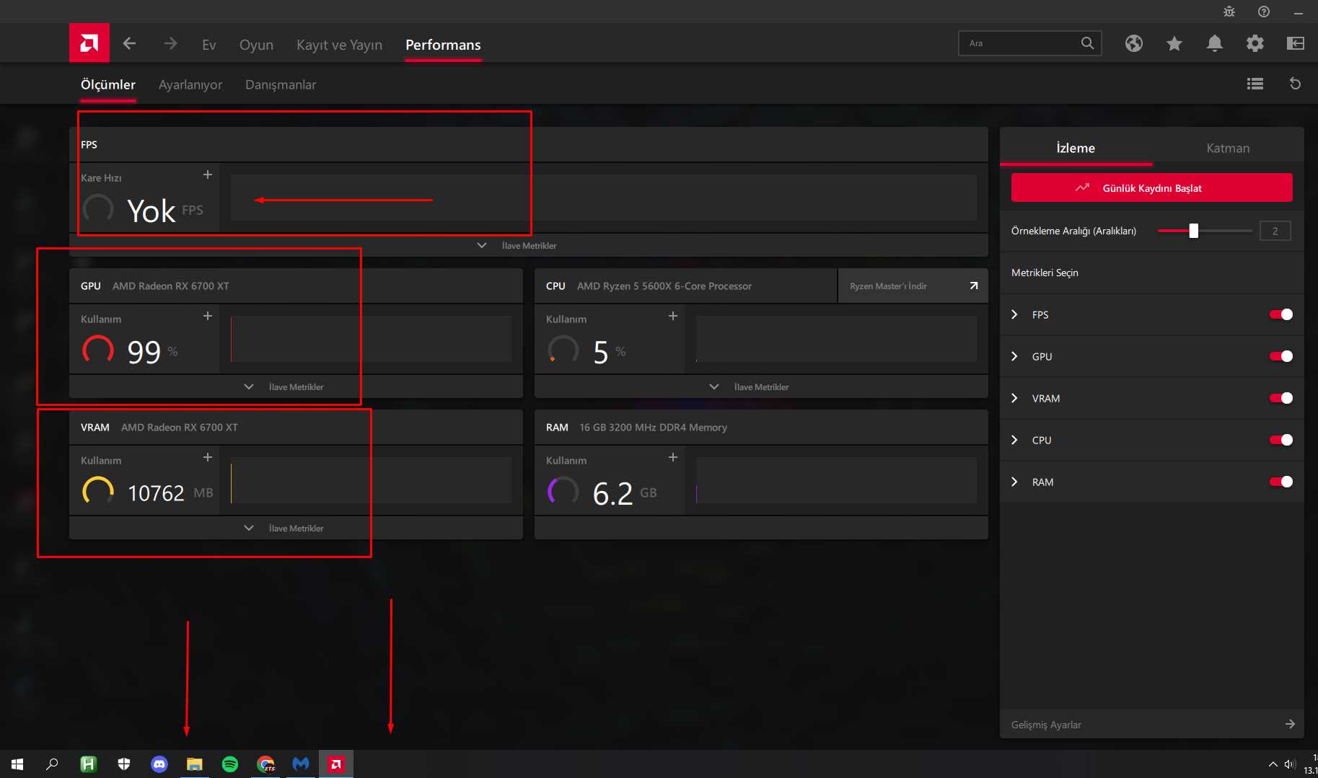This screenshot has height=778, width=1318.
Task: Click Günlük Kaydını Başlat button
Action: pyautogui.click(x=1152, y=187)
